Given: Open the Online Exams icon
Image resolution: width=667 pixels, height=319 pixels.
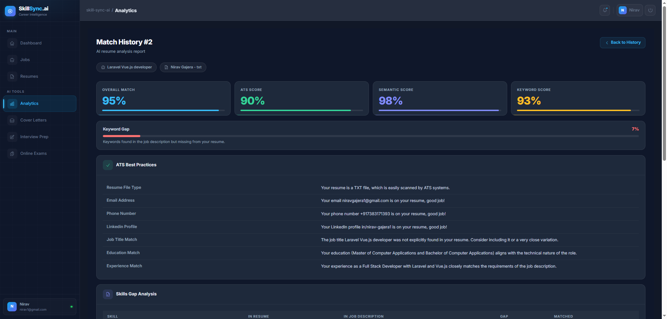Looking at the screenshot, I should [12, 154].
